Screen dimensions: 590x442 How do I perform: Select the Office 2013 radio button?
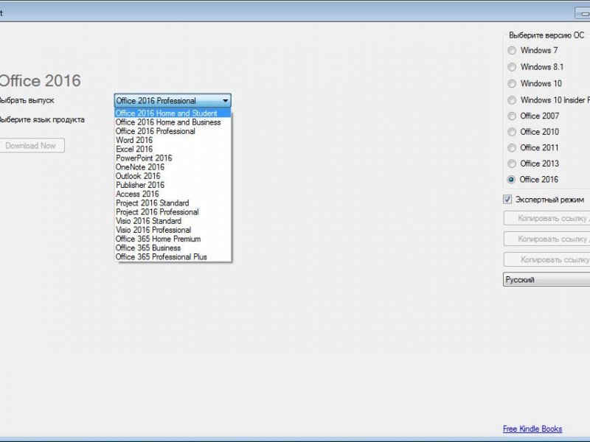512,164
